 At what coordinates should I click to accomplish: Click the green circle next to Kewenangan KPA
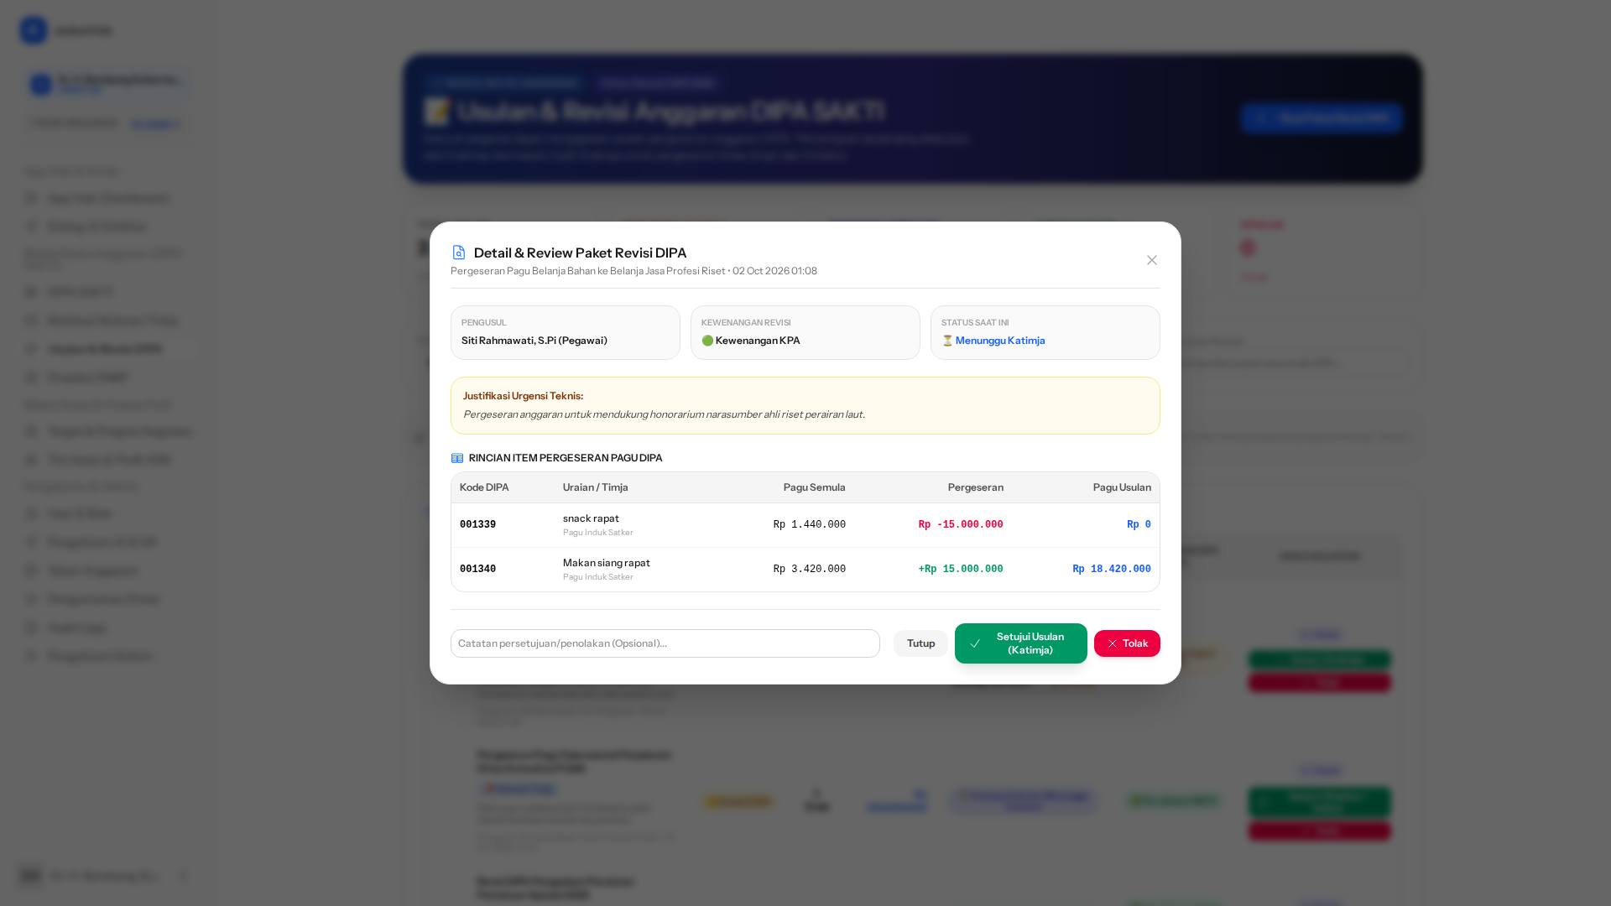click(x=707, y=341)
